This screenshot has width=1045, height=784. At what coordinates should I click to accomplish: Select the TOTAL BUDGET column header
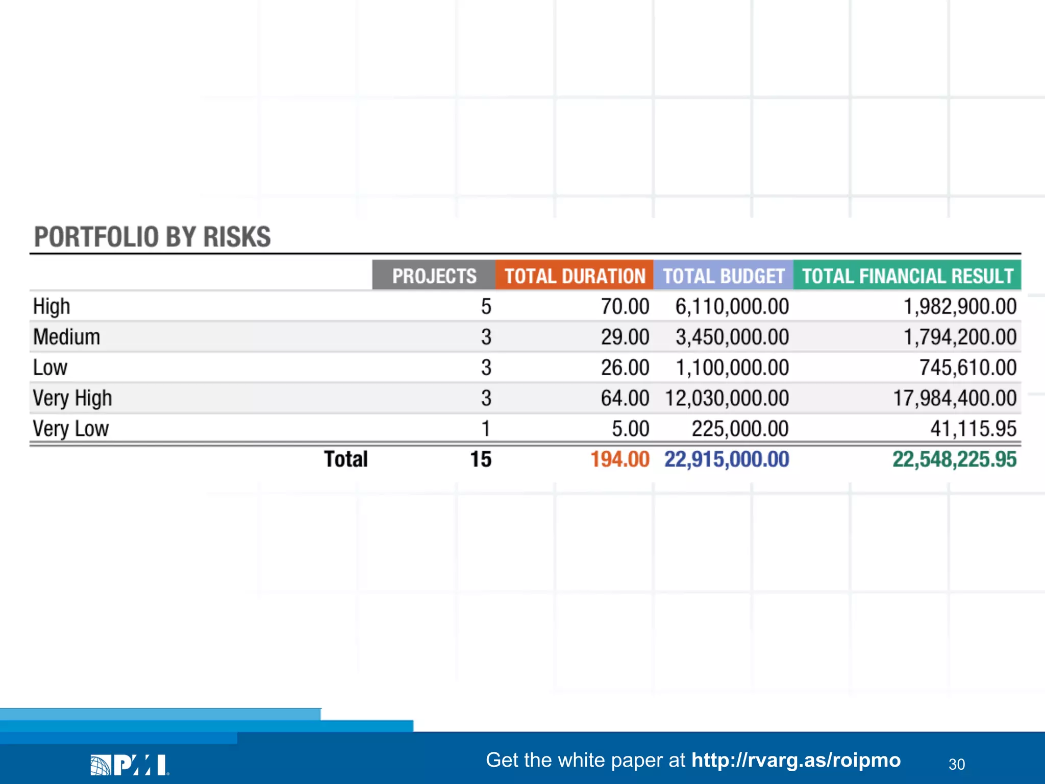coord(723,276)
